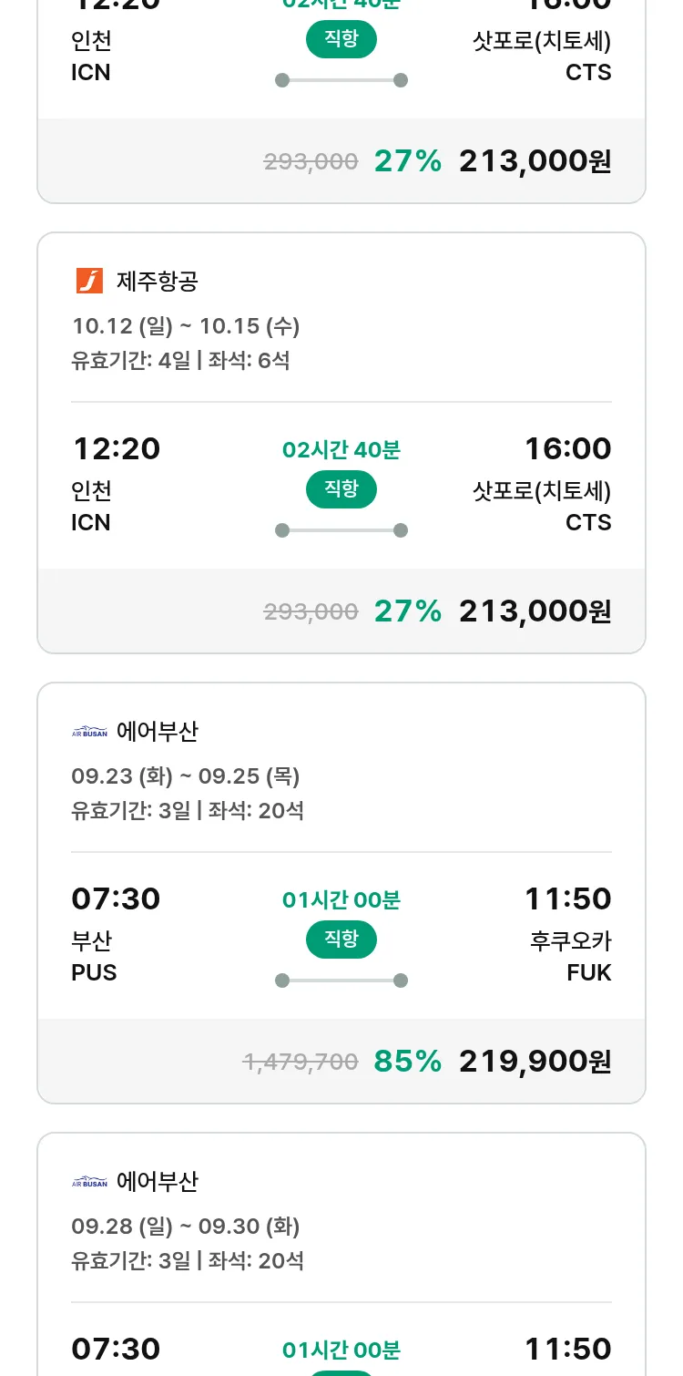
Task: Tap the 27% discount on the 10.12 flight
Action: 407,611
